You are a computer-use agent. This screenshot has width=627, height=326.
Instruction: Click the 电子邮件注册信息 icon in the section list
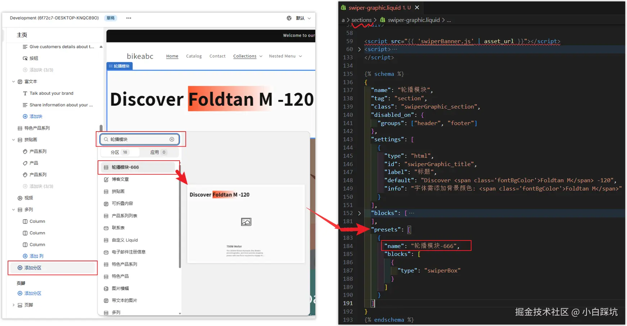pyautogui.click(x=106, y=252)
